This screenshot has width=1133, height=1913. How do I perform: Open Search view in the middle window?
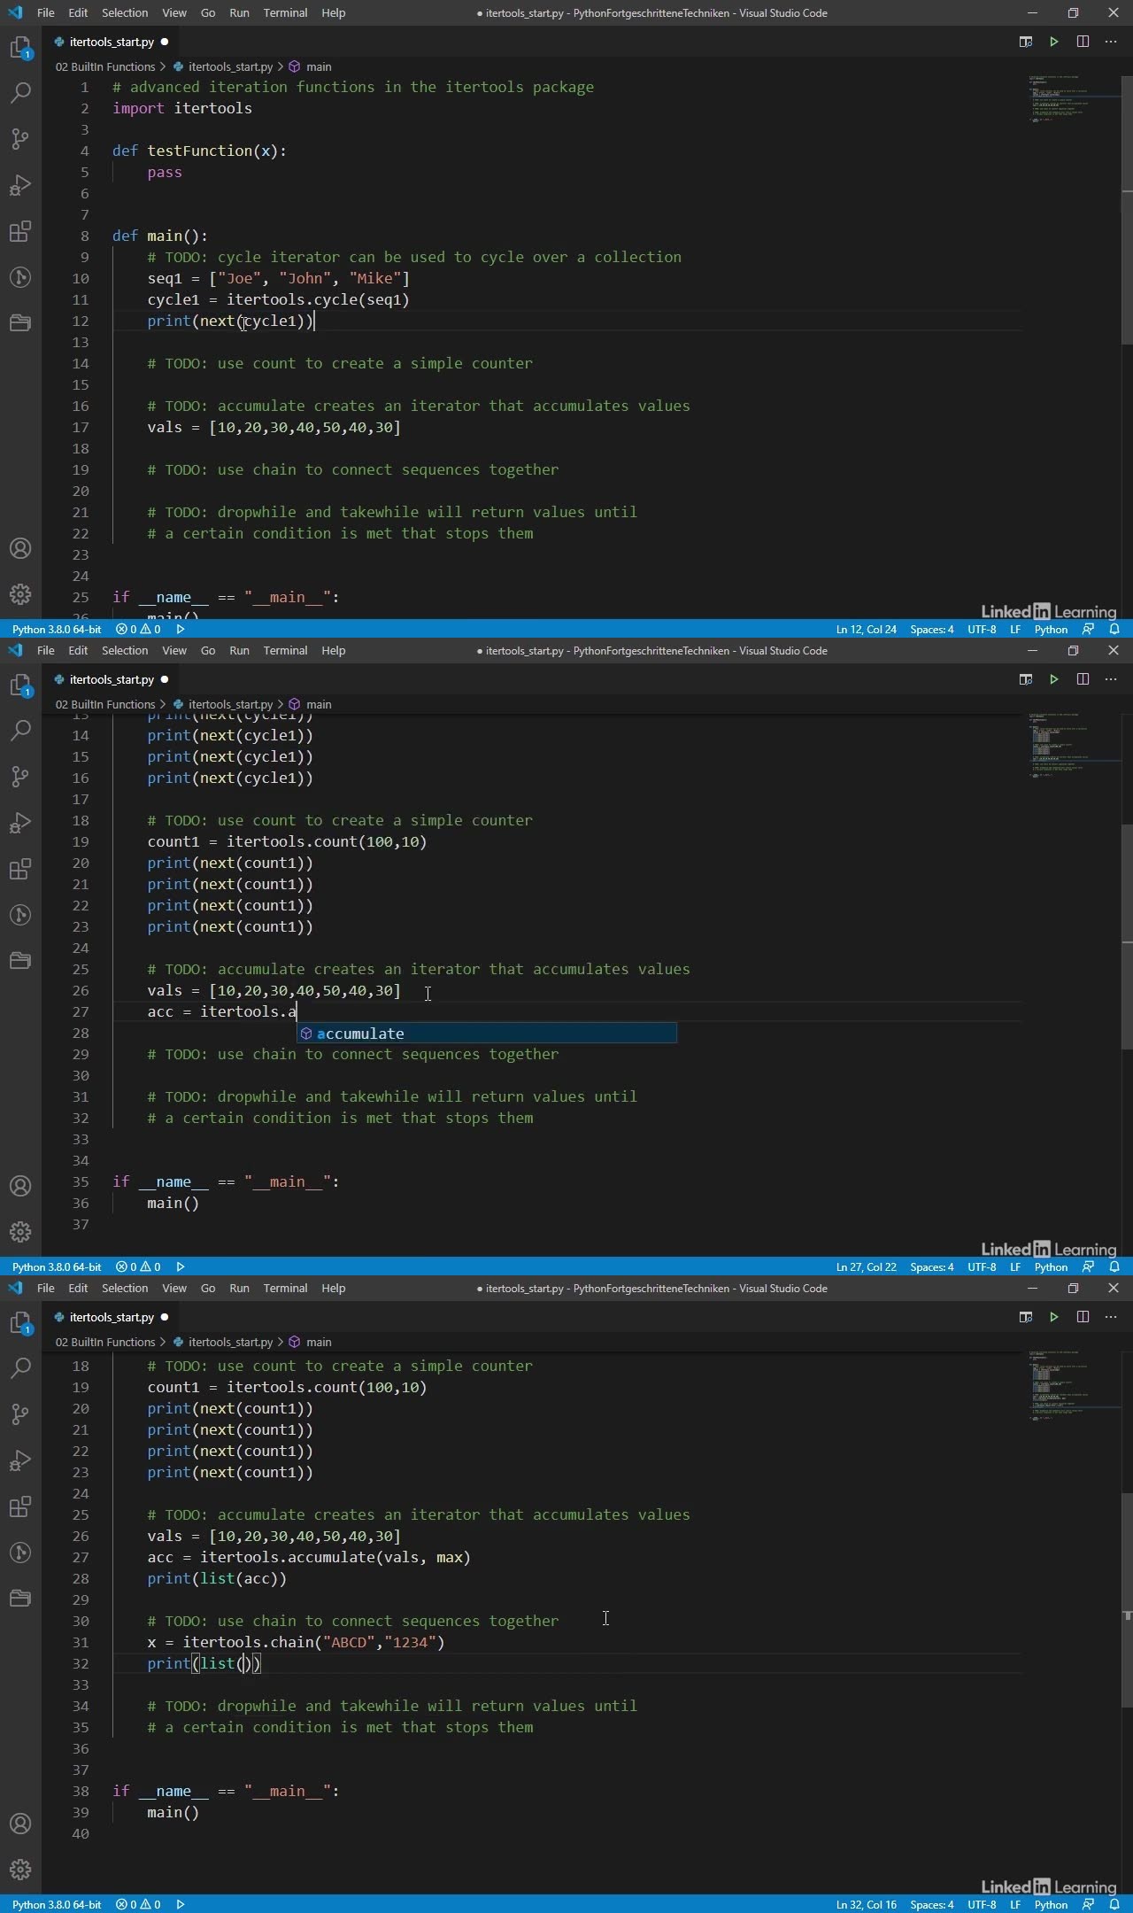20,731
